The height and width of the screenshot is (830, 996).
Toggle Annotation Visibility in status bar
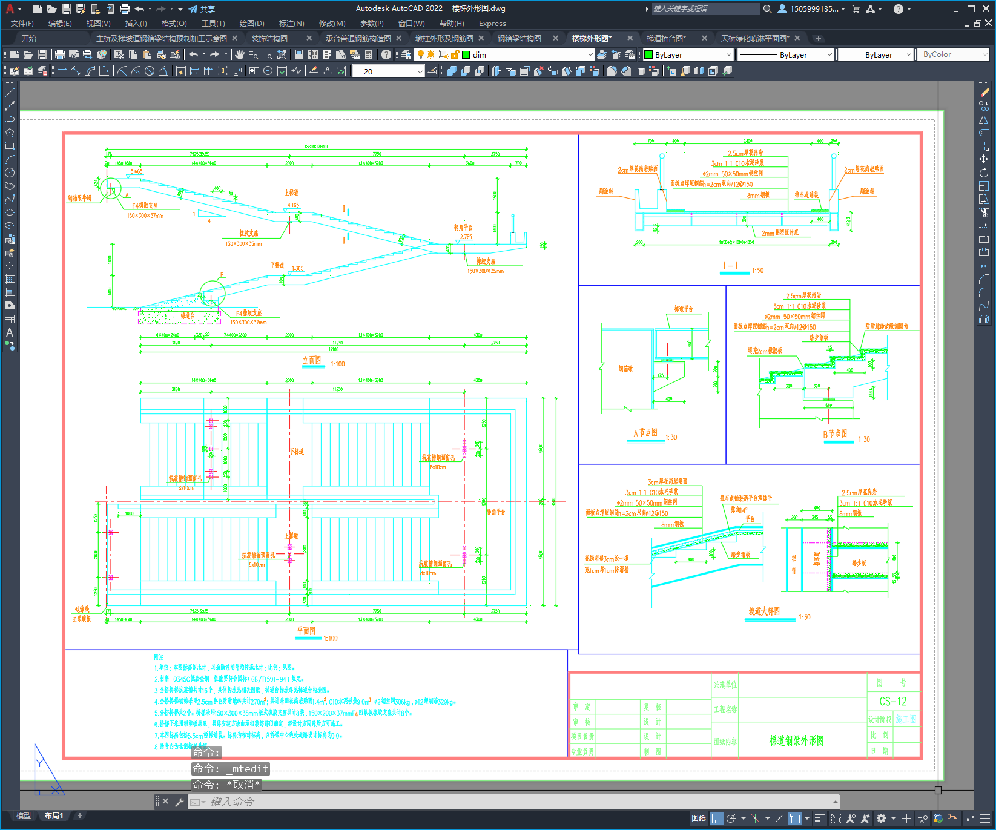851,818
